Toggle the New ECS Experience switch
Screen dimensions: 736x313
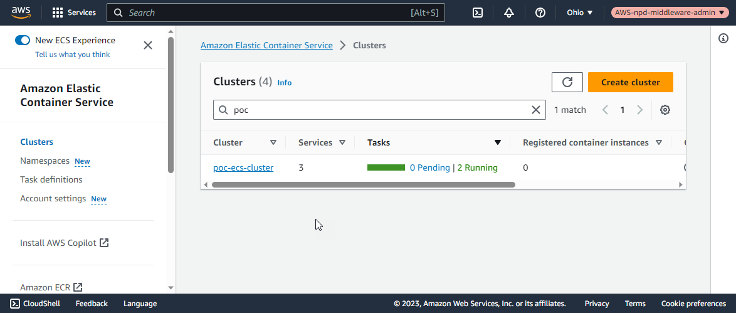23,40
